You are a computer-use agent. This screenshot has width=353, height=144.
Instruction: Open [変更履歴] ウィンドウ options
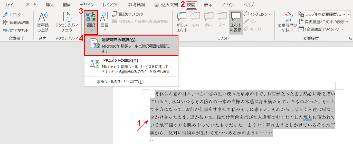tap(321, 29)
